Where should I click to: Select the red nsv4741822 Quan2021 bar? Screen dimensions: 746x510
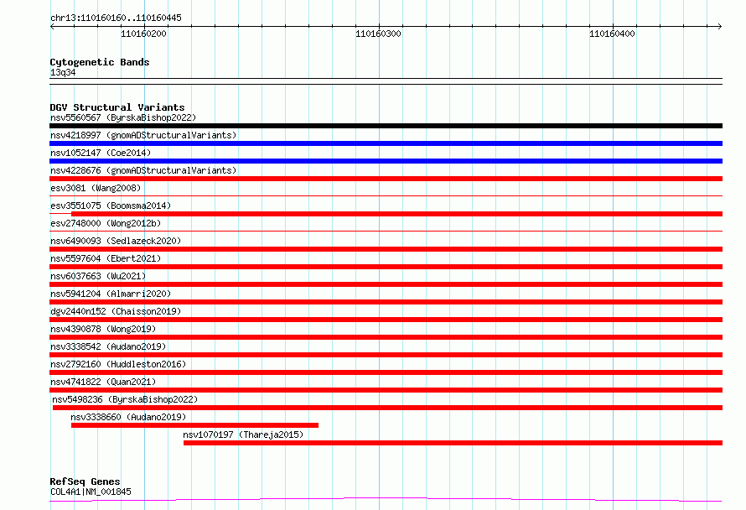(x=386, y=390)
